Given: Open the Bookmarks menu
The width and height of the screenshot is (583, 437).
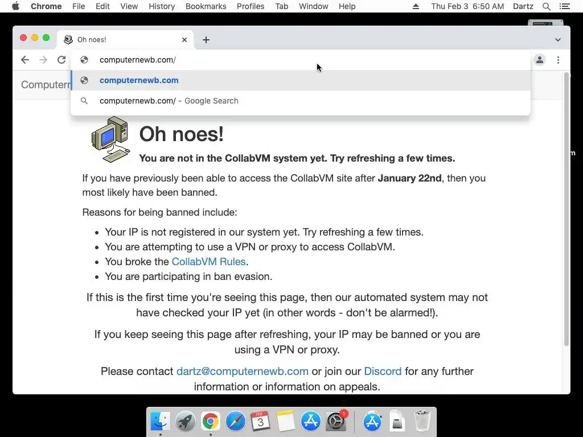Looking at the screenshot, I should [206, 6].
